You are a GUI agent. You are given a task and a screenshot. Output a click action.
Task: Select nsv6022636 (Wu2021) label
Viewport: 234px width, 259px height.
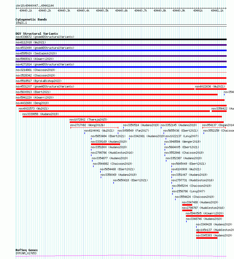point(210,87)
